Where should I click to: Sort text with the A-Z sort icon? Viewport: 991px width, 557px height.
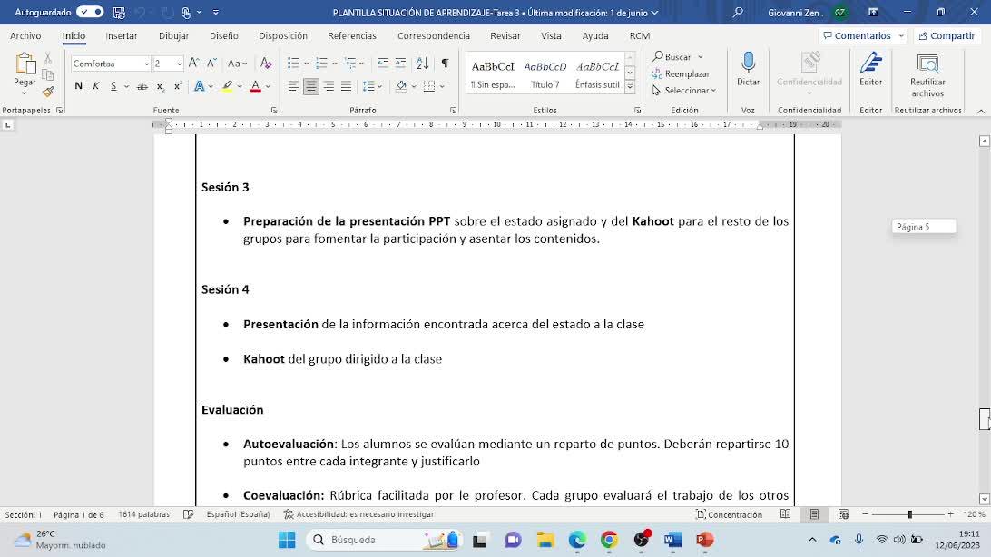[x=423, y=64]
